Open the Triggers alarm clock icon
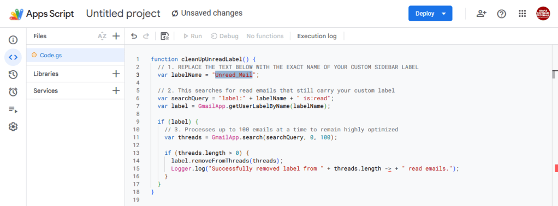558x206 pixels. pos(13,92)
